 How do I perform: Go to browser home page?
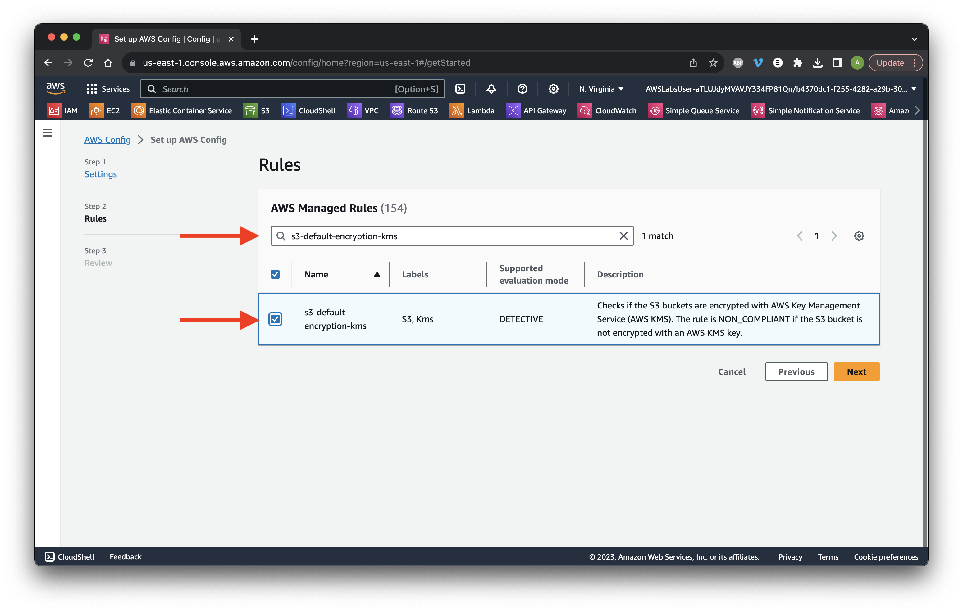(108, 63)
